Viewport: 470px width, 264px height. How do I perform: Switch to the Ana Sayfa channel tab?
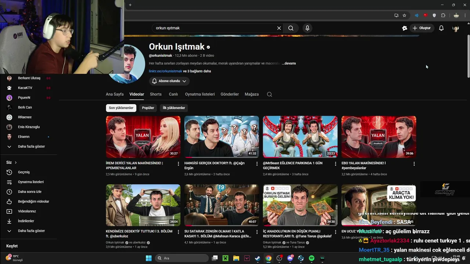pyautogui.click(x=115, y=94)
